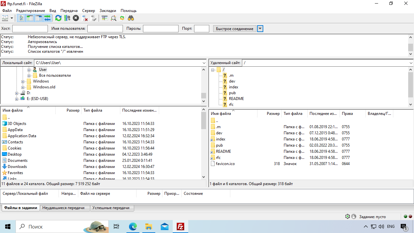The width and height of the screenshot is (414, 233).
Task: Select the Downloads folder icon
Action: point(5,167)
